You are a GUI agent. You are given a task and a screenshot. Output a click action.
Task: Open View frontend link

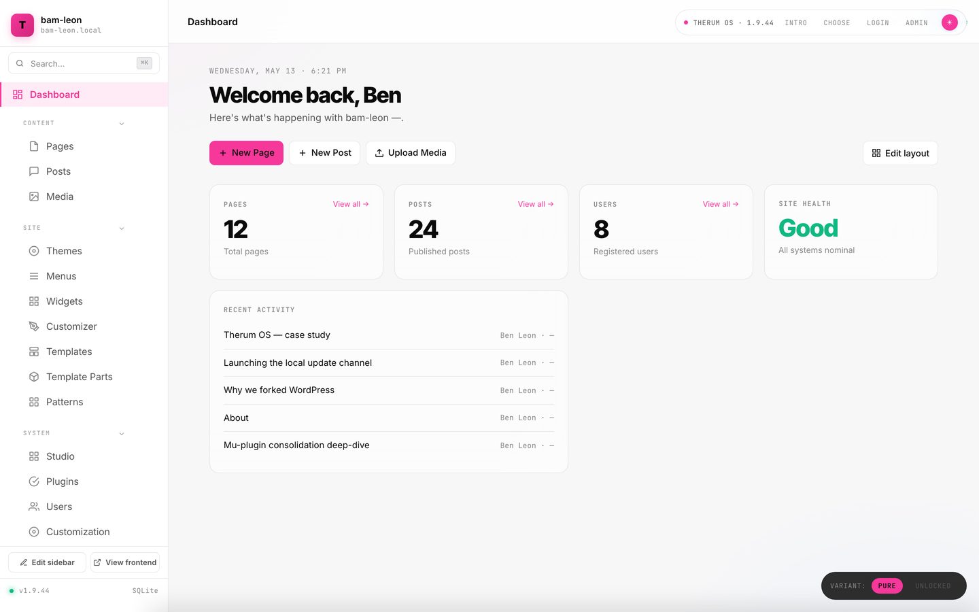pyautogui.click(x=125, y=562)
